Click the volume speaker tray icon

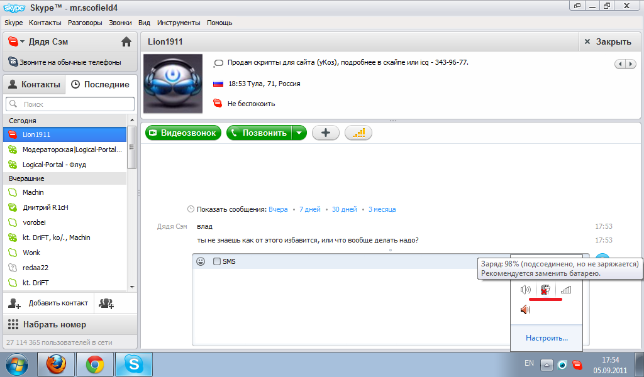pos(525,290)
